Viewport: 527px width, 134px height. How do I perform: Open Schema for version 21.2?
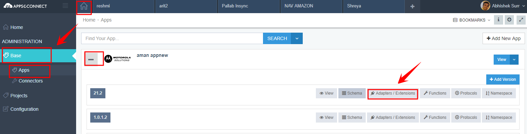tap(352, 93)
